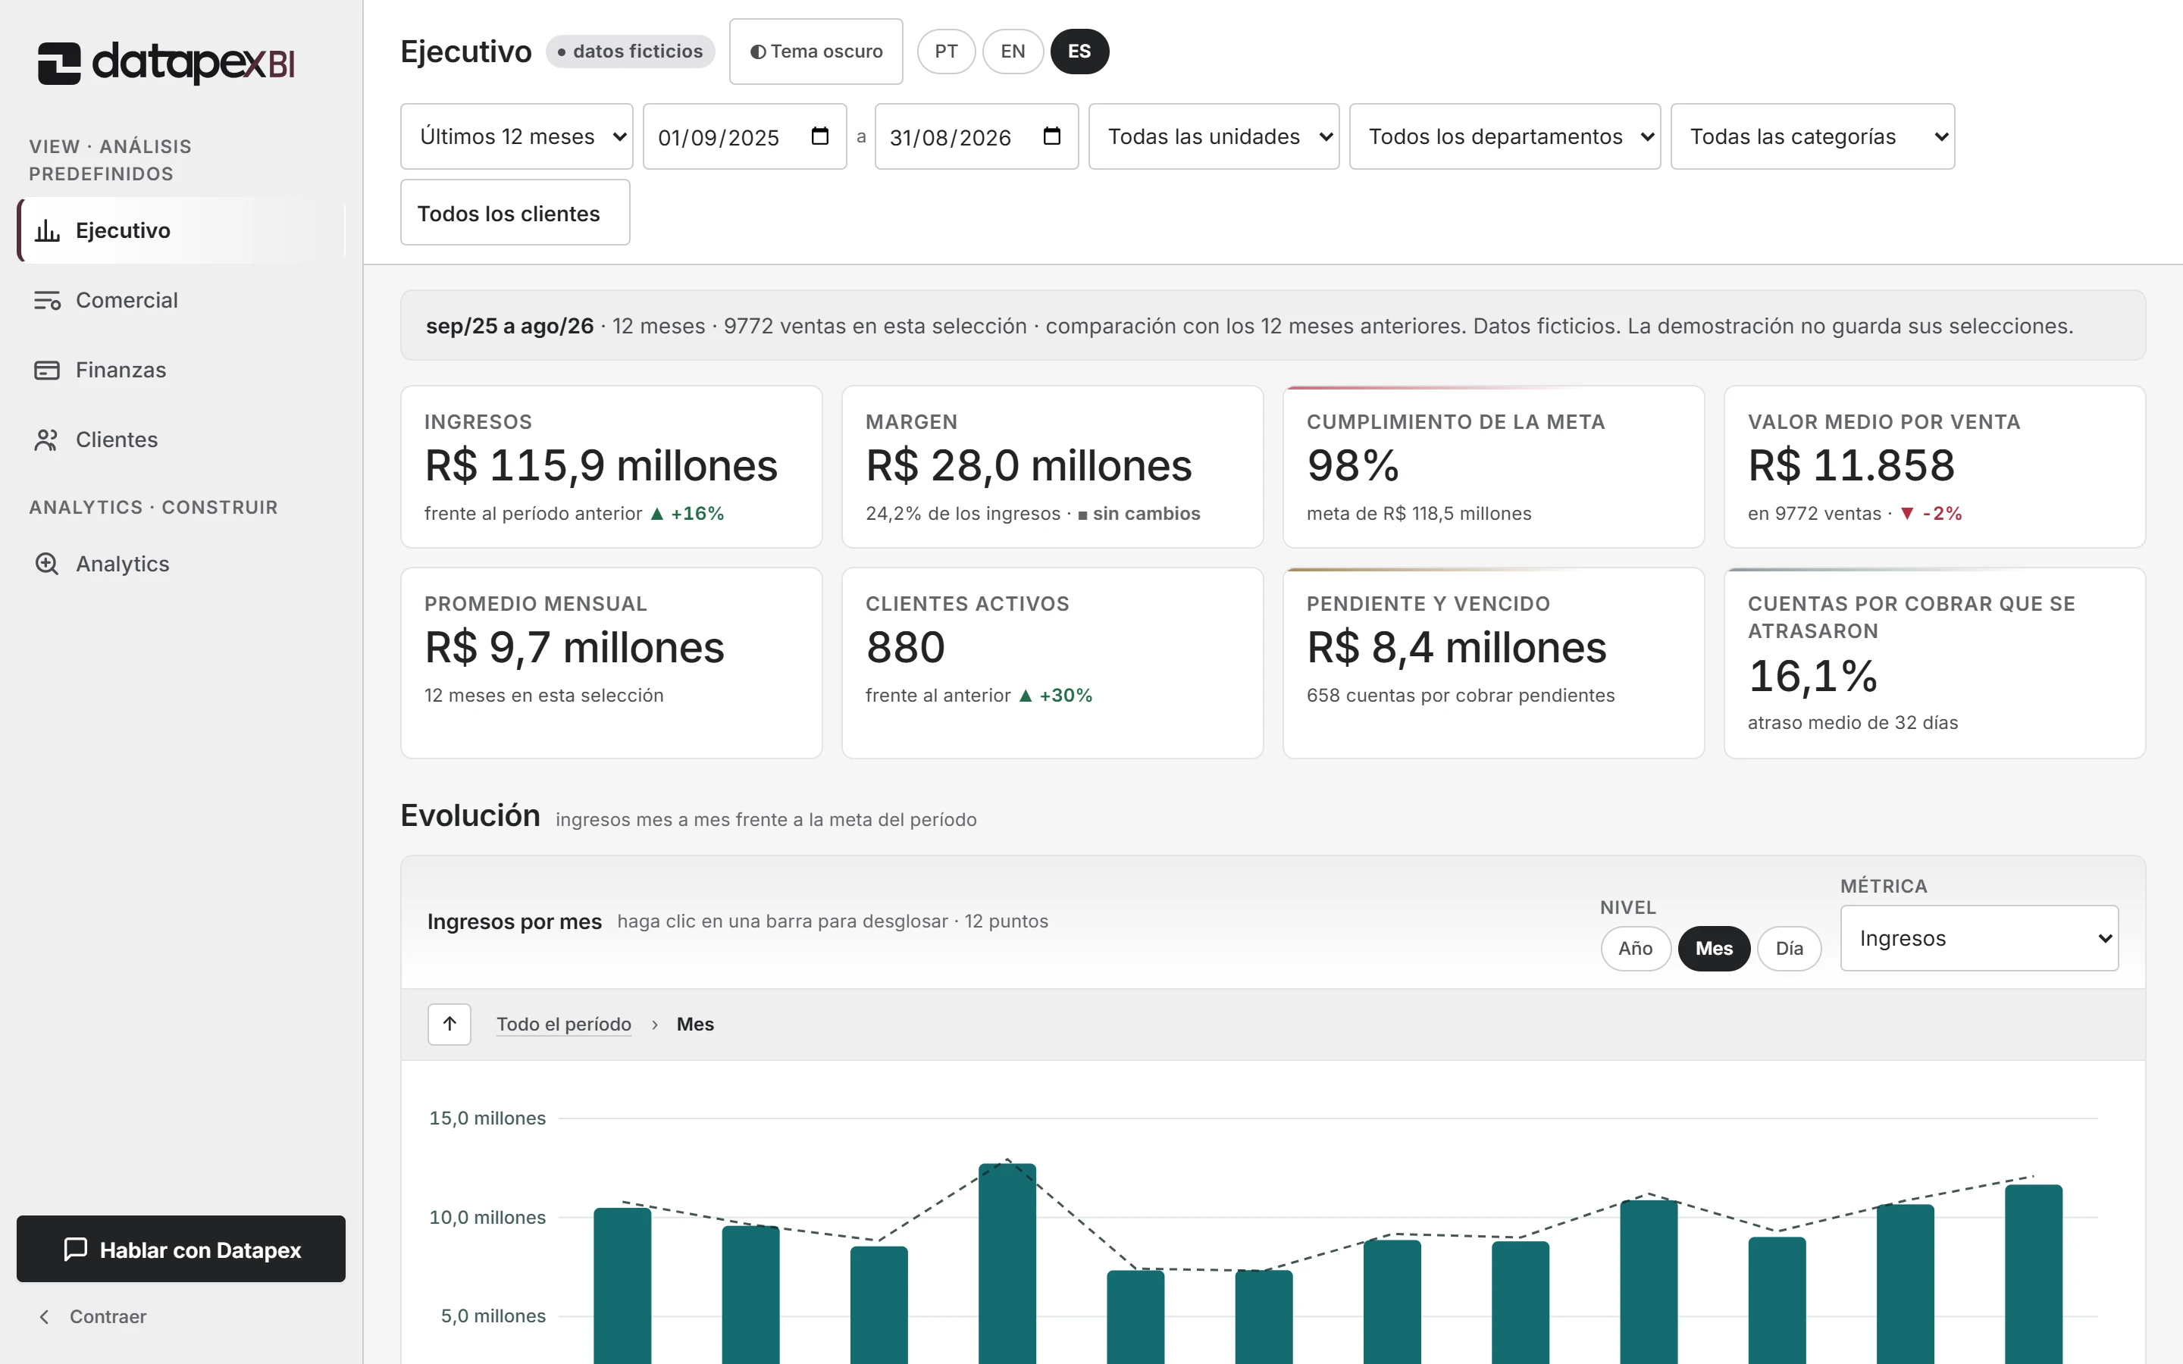This screenshot has width=2183, height=1364.
Task: Open the Finanzas view
Action: (x=181, y=370)
